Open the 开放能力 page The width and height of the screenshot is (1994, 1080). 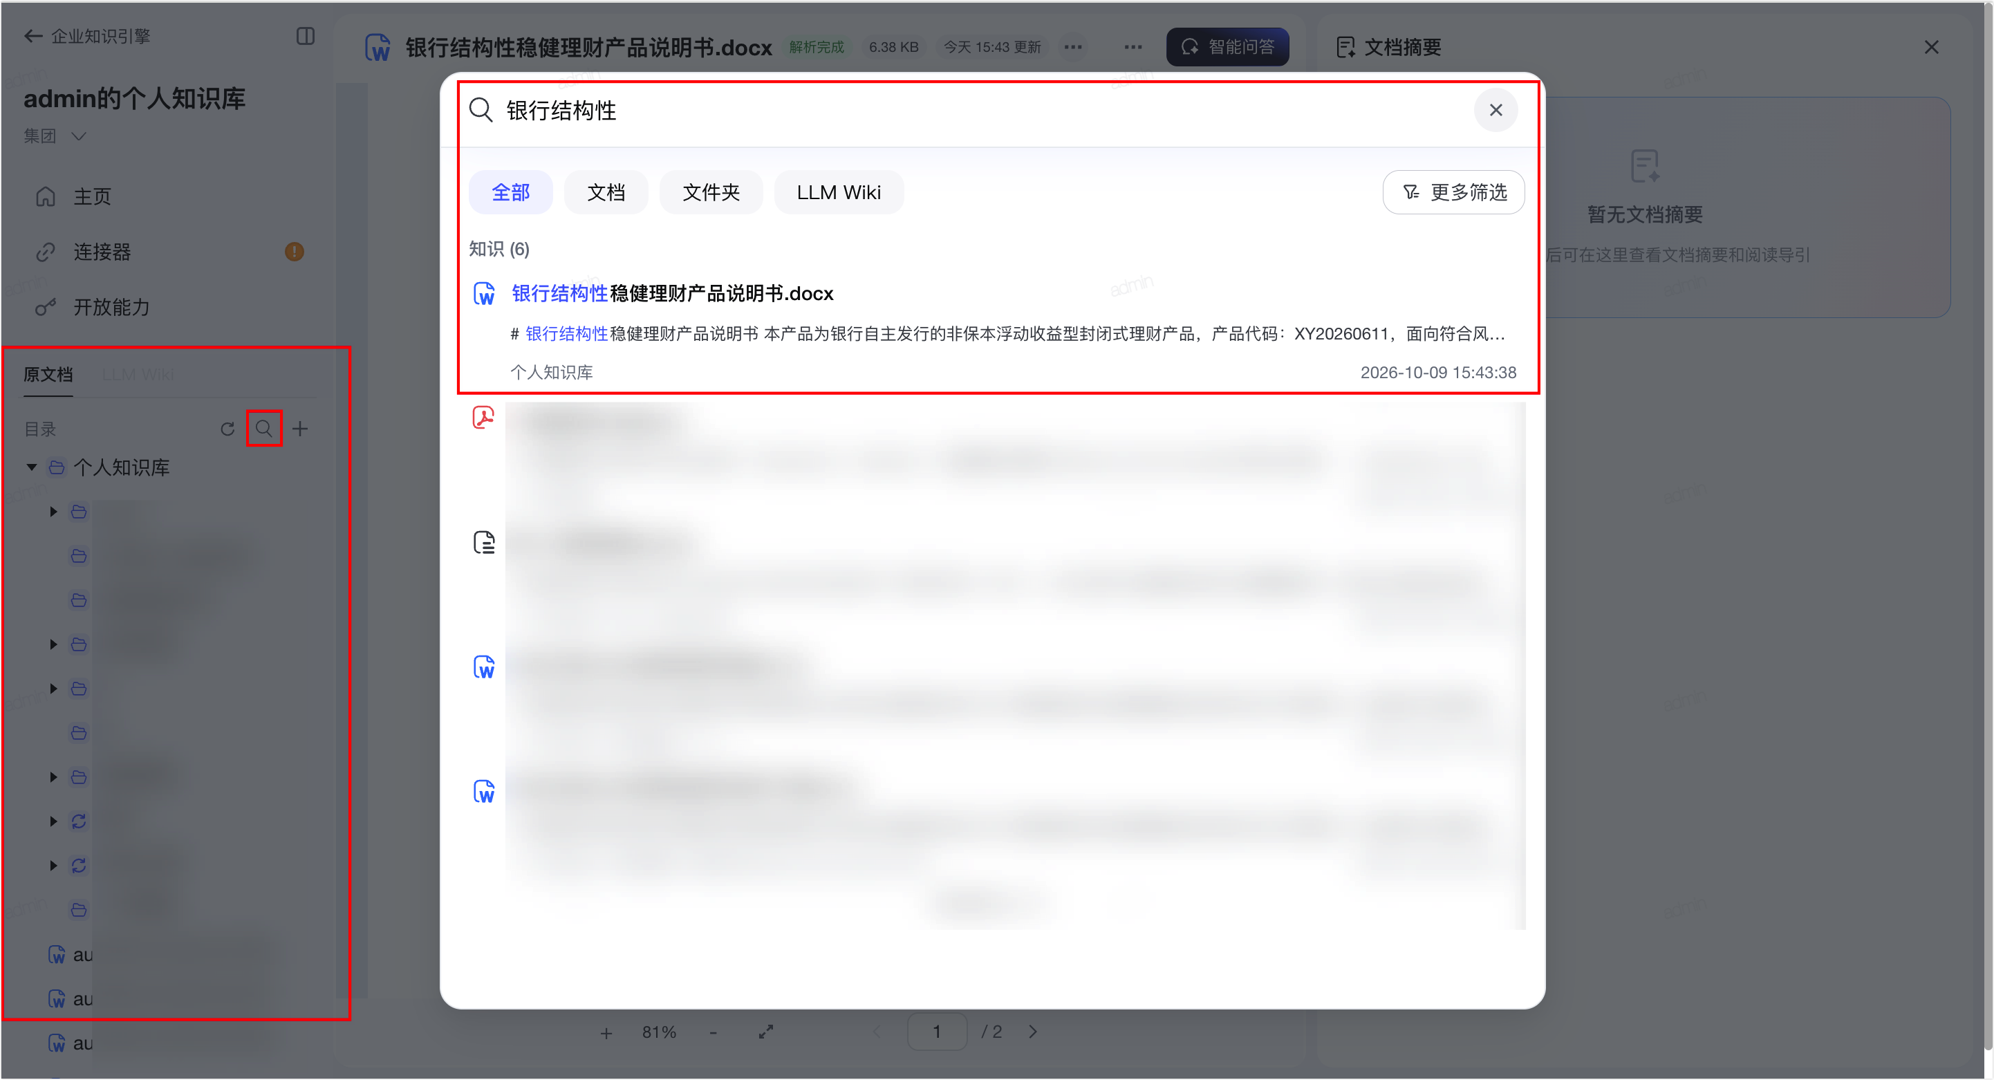[93, 308]
